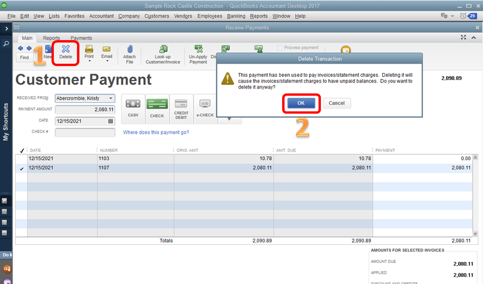Open the Reports menu in menu bar
This screenshot has width=483, height=284.
click(259, 16)
